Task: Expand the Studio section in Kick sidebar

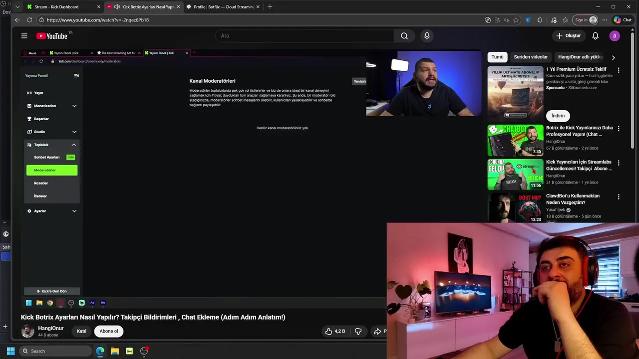Action: click(x=74, y=132)
